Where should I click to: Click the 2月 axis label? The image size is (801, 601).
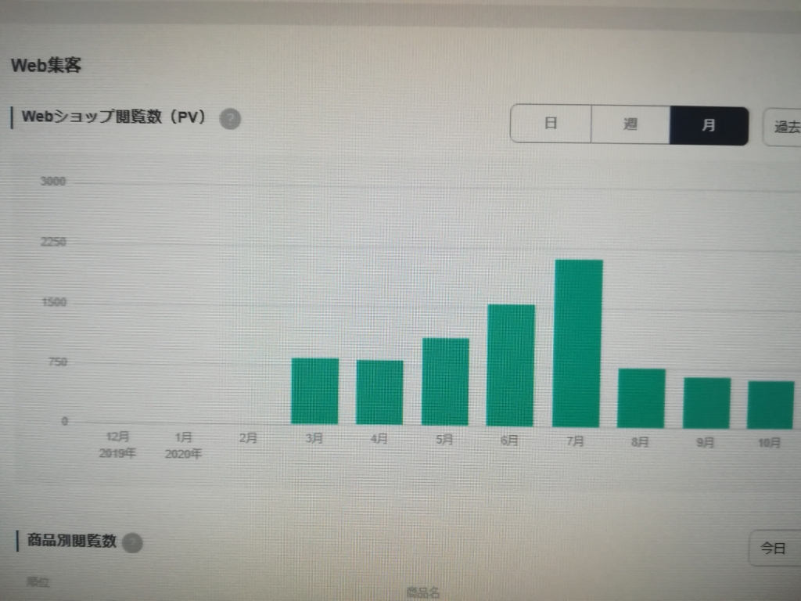click(248, 438)
